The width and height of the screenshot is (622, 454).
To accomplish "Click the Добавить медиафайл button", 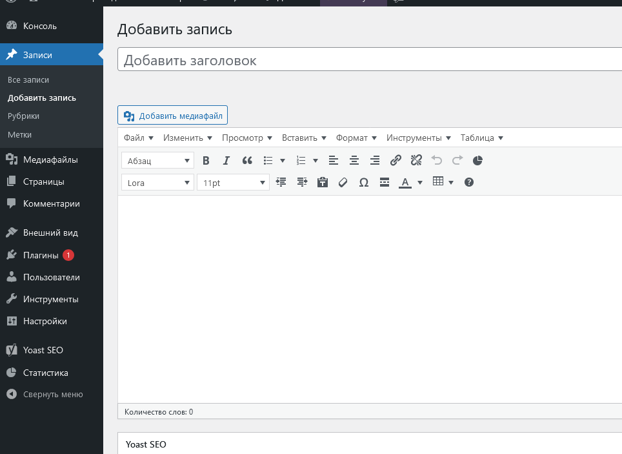I will coord(173,116).
